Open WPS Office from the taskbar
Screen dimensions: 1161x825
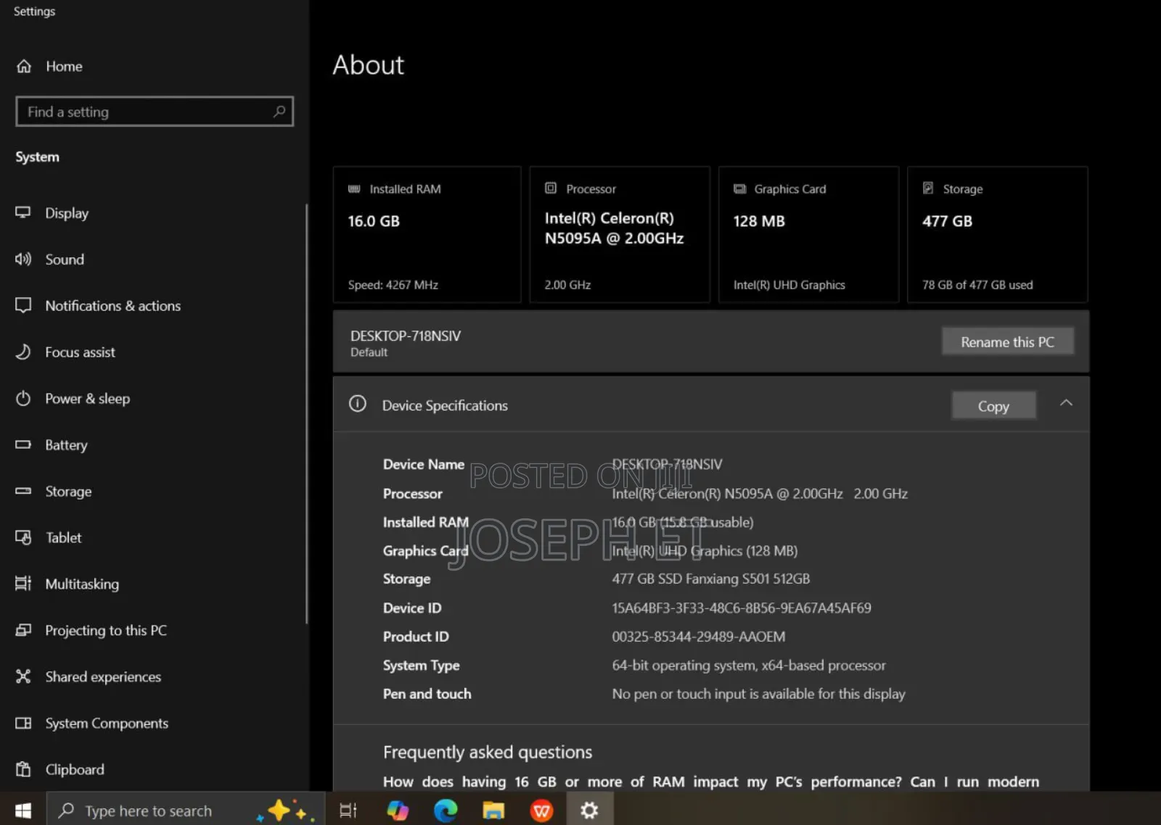click(541, 810)
